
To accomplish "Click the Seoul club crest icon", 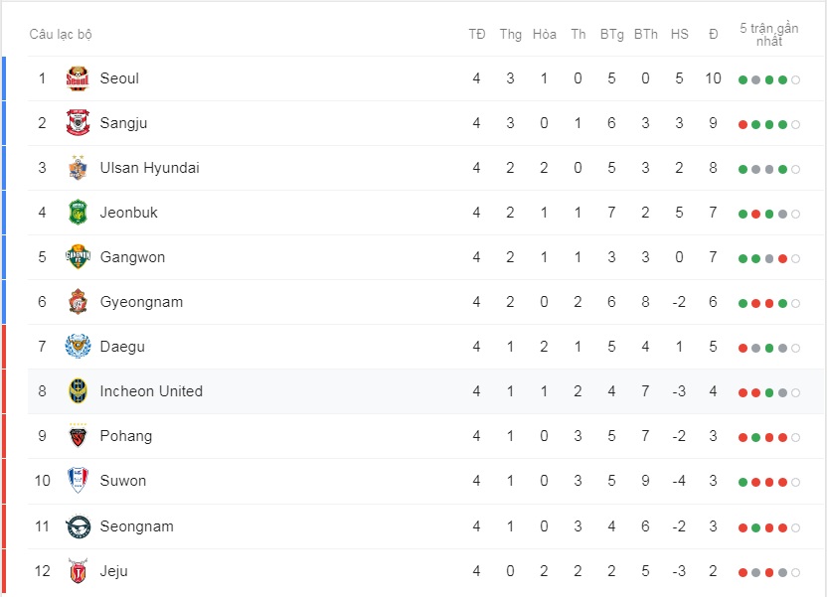I will click(78, 78).
